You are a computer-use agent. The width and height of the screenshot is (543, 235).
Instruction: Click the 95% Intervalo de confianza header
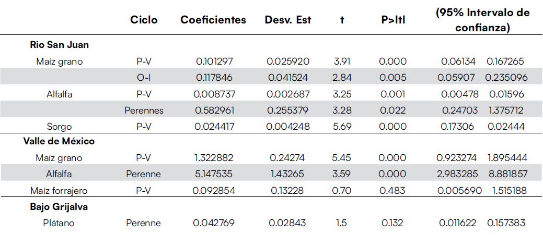(482, 20)
